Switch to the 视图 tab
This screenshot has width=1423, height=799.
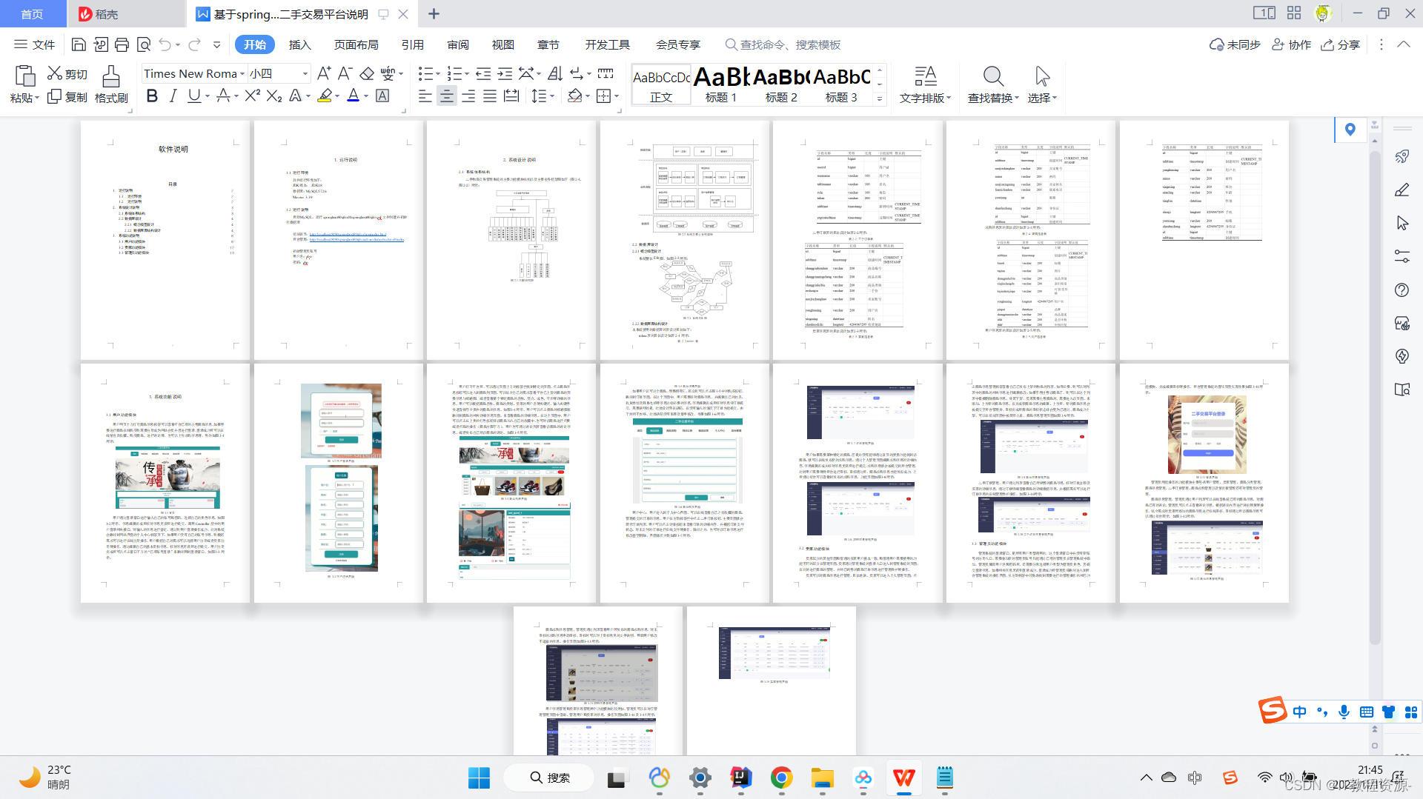[503, 44]
